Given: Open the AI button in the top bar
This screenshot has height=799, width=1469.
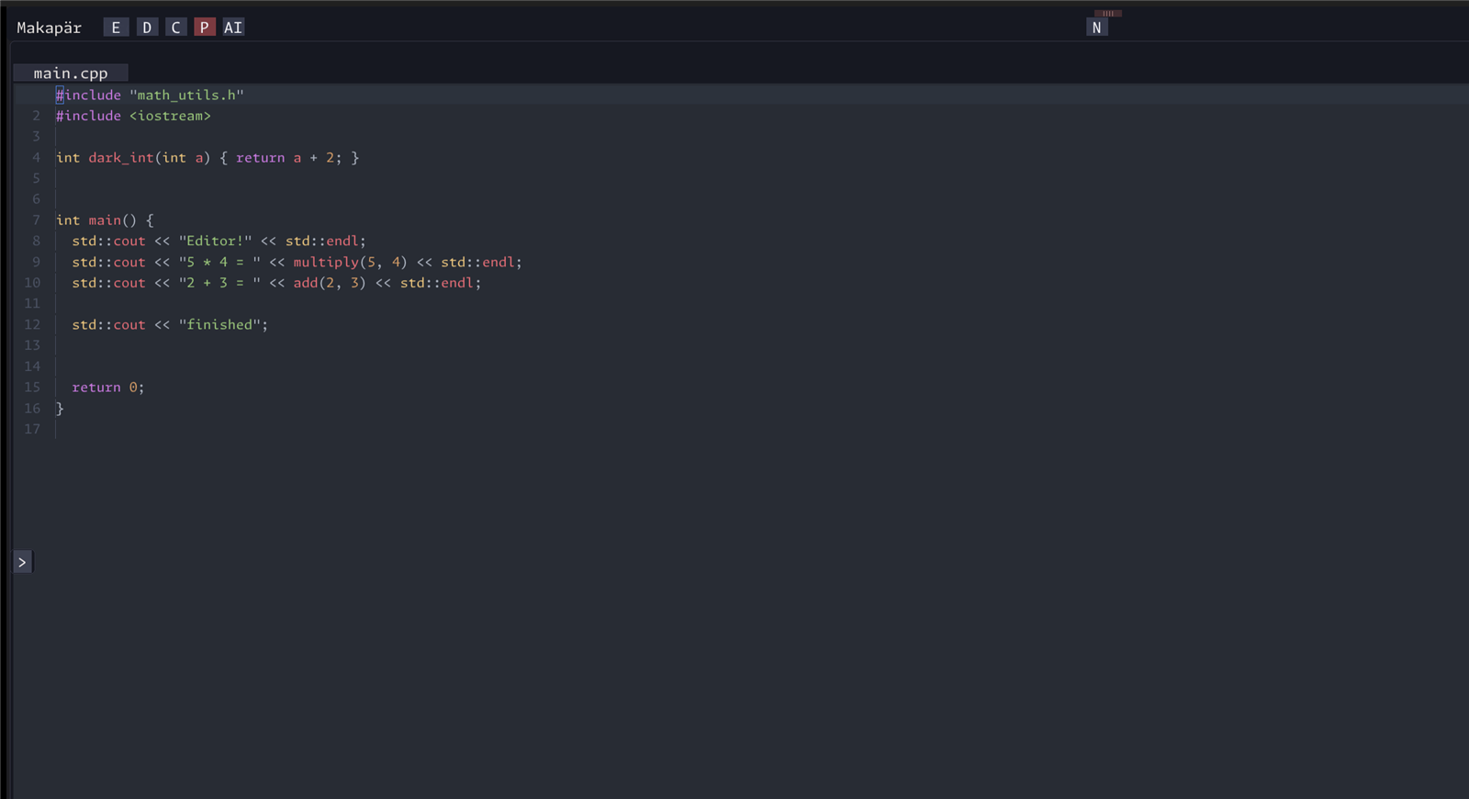Looking at the screenshot, I should click(233, 28).
